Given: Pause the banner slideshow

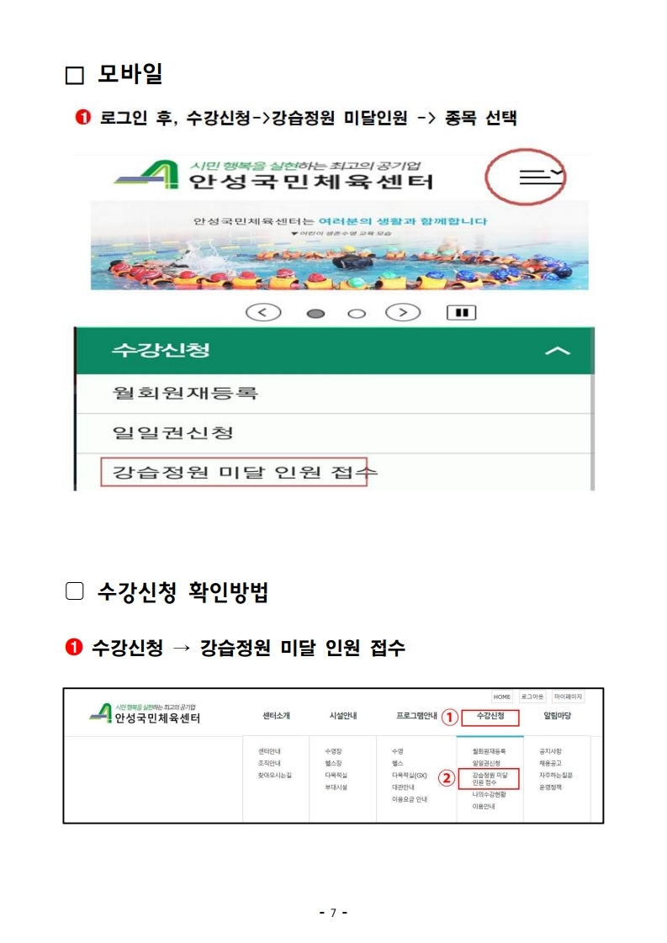Looking at the screenshot, I should (461, 313).
